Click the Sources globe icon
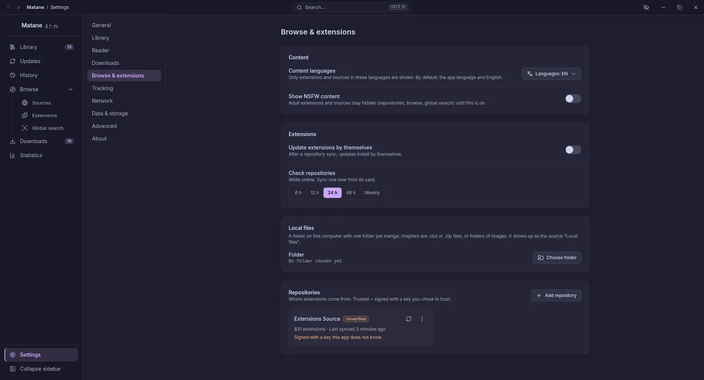The height and width of the screenshot is (380, 704). (25, 103)
